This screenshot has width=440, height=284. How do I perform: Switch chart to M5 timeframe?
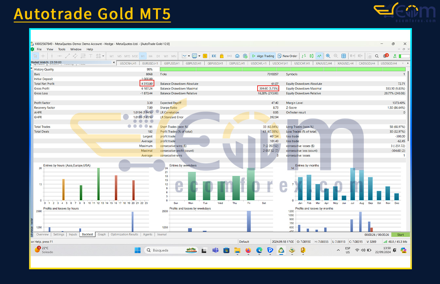click(120, 56)
